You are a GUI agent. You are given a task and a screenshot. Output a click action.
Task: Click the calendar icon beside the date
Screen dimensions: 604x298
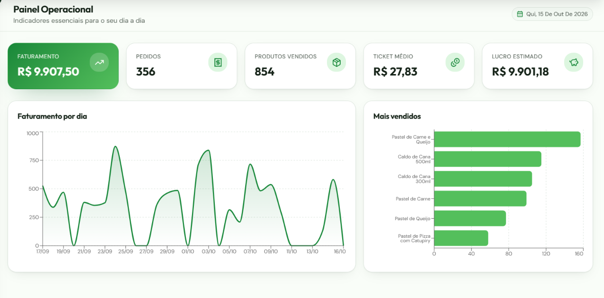[x=520, y=14]
